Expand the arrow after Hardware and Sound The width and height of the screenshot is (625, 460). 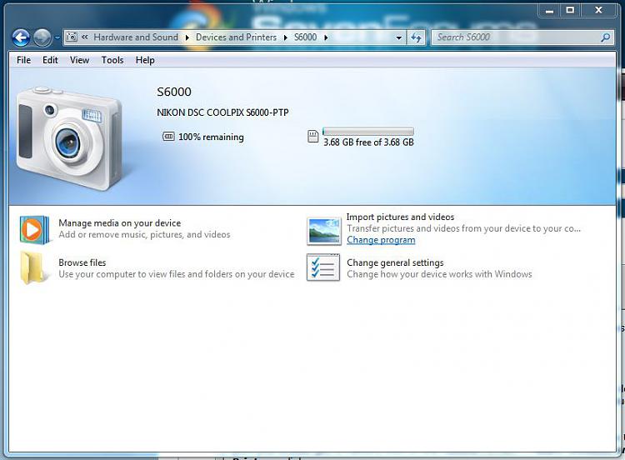click(187, 37)
